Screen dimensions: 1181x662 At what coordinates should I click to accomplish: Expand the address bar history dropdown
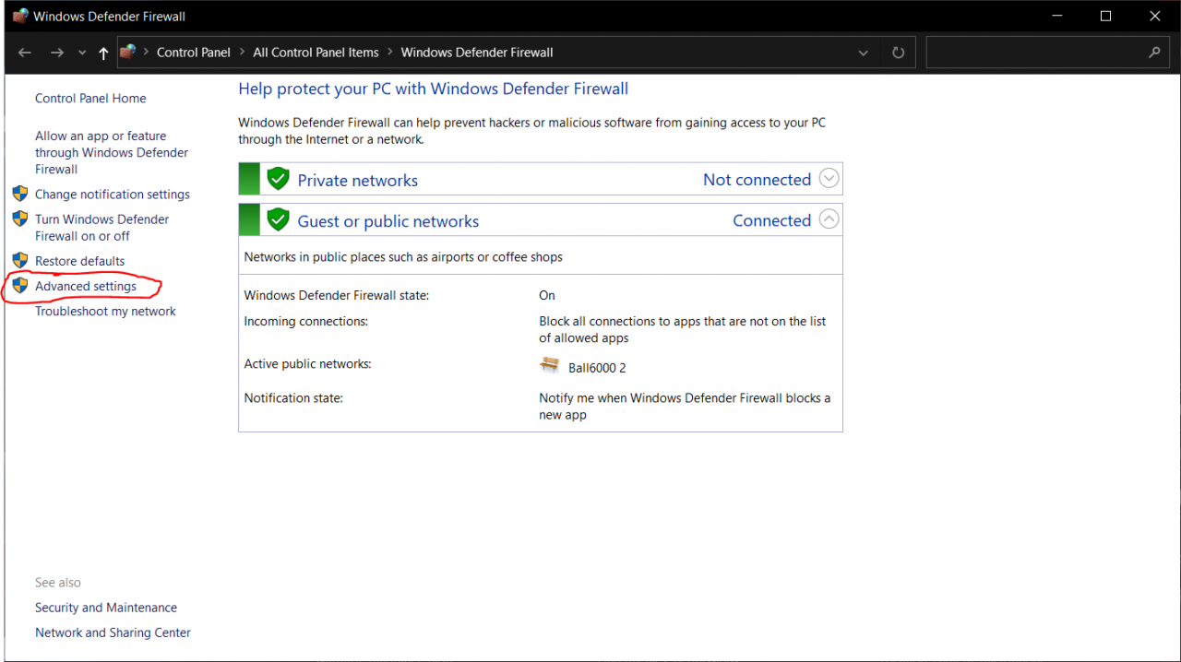tap(864, 53)
